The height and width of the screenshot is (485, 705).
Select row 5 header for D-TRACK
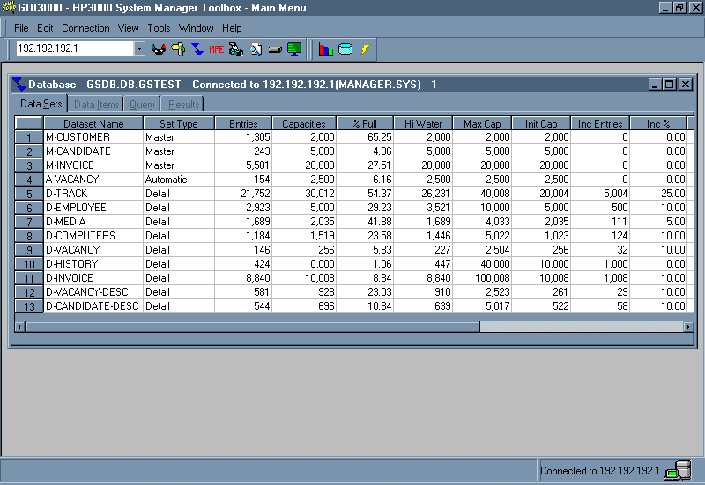[x=29, y=194]
